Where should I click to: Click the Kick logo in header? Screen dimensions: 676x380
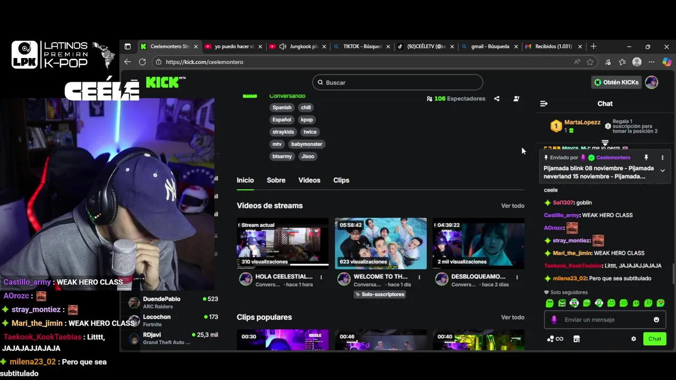pyautogui.click(x=165, y=82)
